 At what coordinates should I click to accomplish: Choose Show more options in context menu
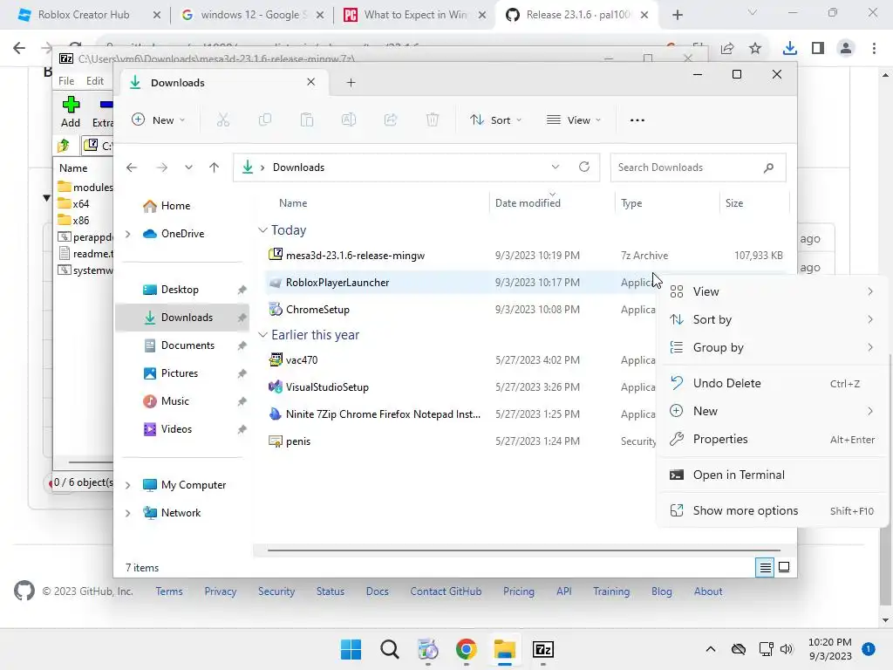772,511
